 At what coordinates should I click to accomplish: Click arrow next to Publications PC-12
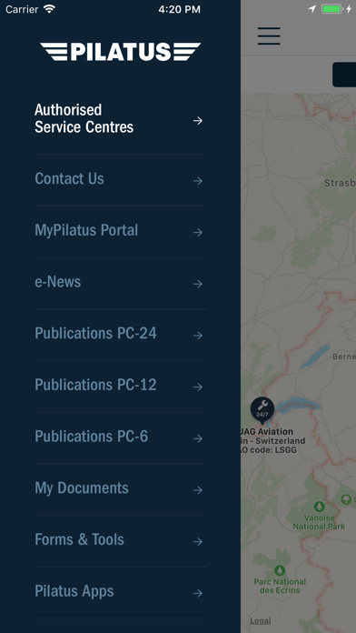pos(198,387)
